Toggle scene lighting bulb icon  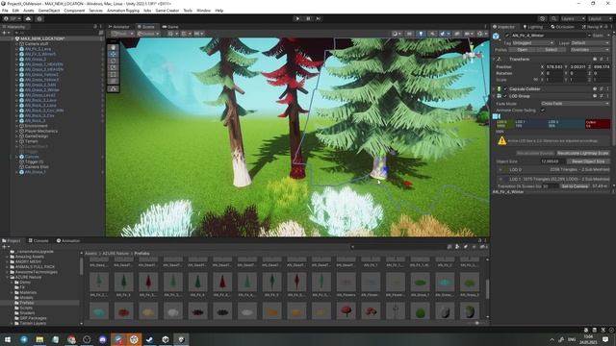(x=421, y=34)
